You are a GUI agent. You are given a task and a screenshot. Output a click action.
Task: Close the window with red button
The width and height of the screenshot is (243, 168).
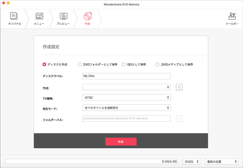(x=3, y=3)
